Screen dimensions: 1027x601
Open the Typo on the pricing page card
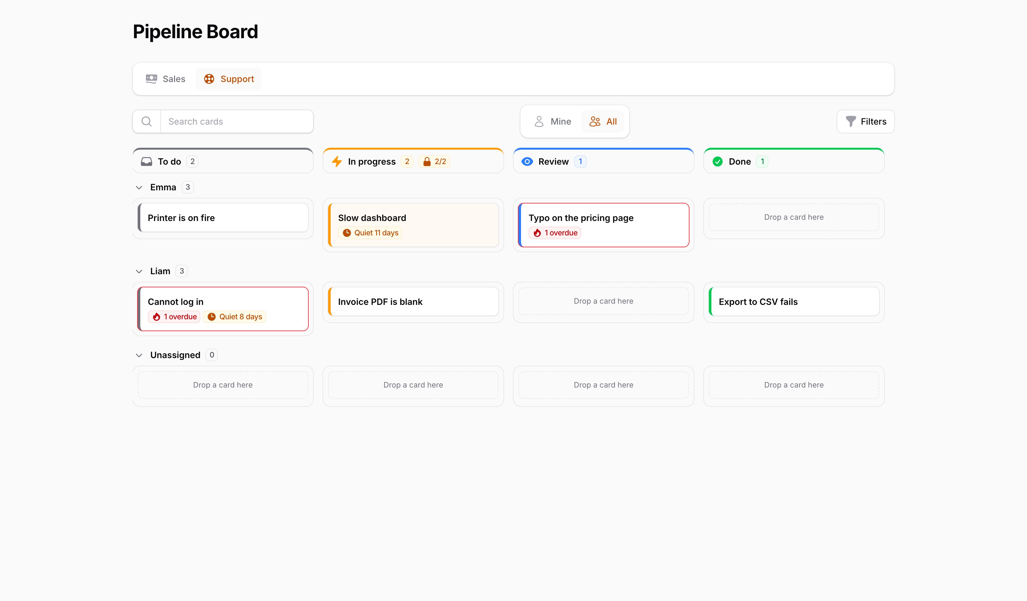click(604, 225)
